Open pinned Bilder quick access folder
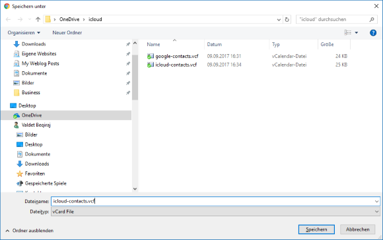383x240 pixels. click(x=28, y=83)
